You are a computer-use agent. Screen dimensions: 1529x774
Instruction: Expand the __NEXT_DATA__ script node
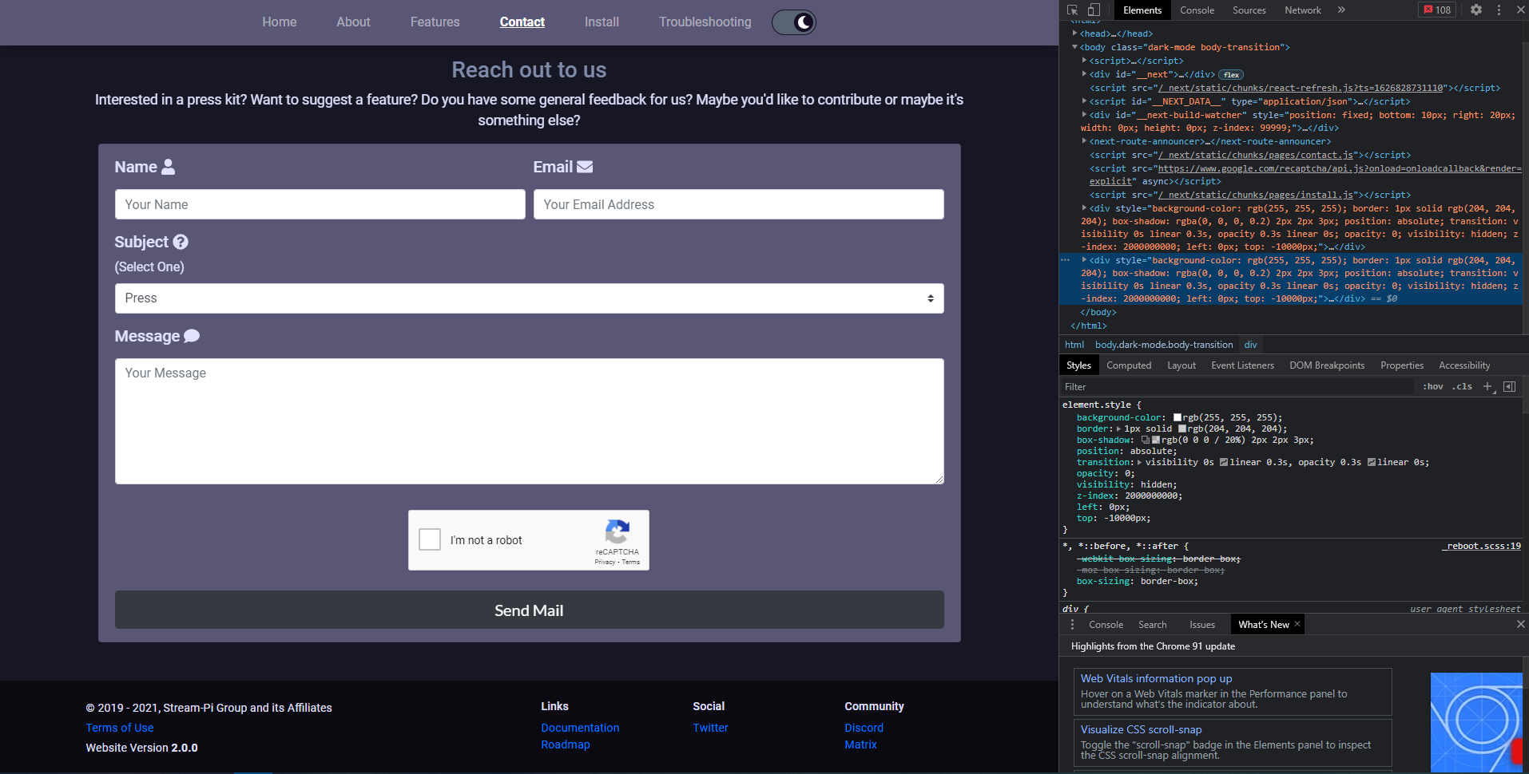tap(1084, 101)
